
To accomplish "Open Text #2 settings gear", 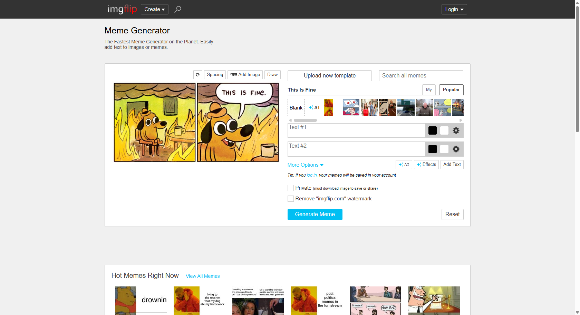I will coord(456,149).
